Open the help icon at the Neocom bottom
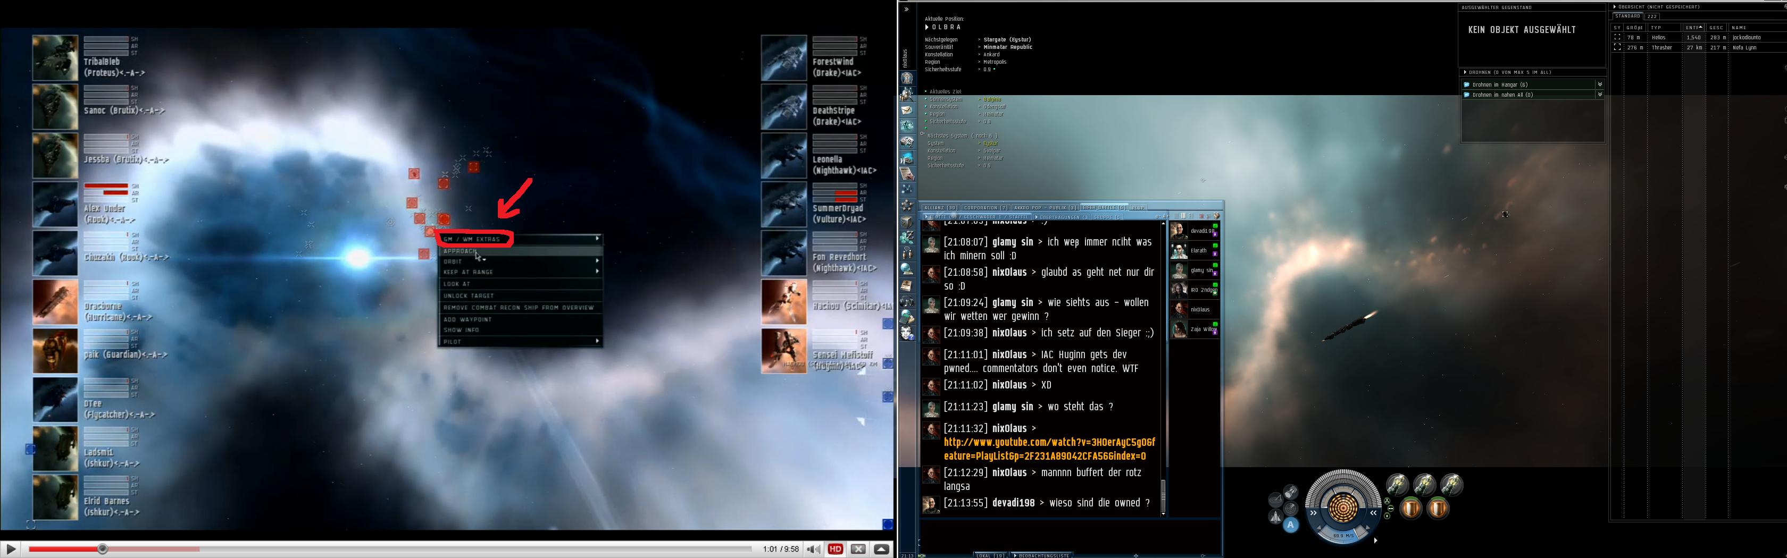The width and height of the screenshot is (1787, 558). point(907,333)
